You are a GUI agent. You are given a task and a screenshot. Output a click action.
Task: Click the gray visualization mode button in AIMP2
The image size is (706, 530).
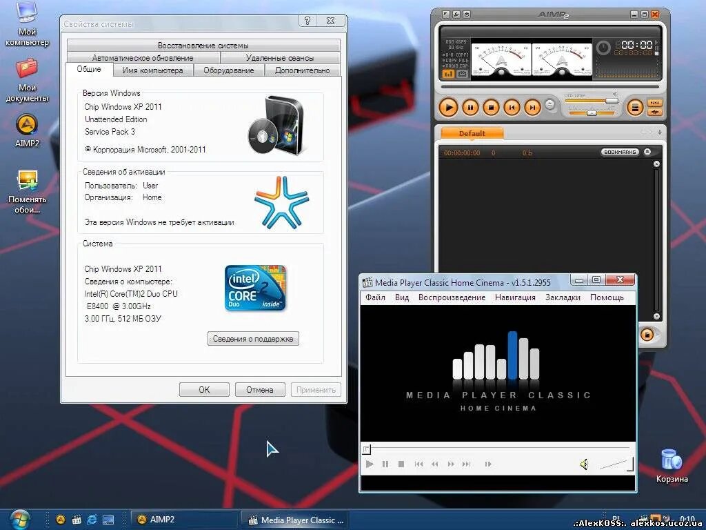(463, 75)
